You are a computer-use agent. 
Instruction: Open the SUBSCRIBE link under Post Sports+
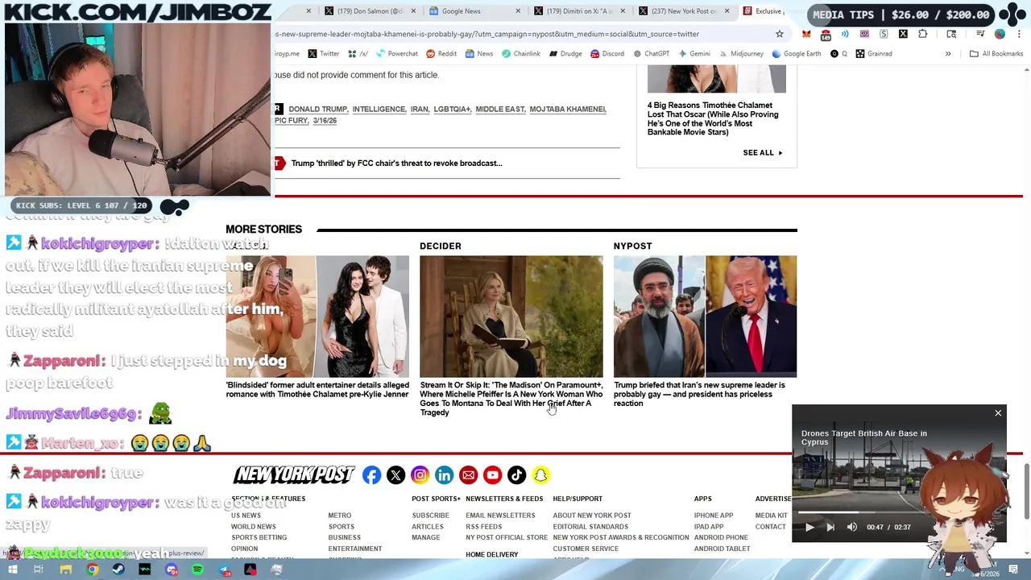[x=430, y=516]
